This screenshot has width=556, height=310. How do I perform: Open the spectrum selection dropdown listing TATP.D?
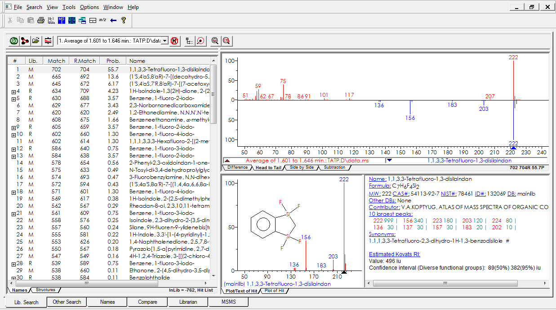[x=164, y=41]
